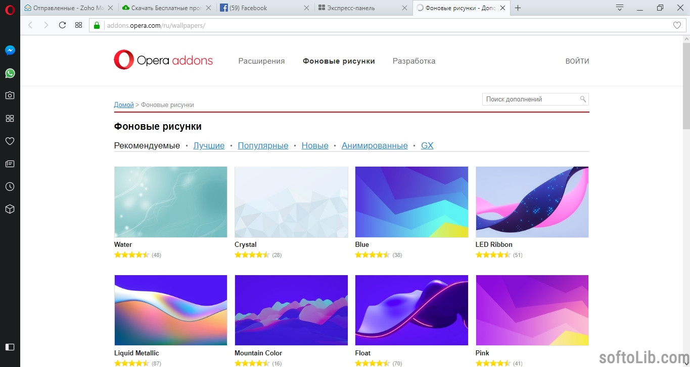Open the Pink wallpaper thumbnail
This screenshot has width=690, height=367.
click(532, 310)
